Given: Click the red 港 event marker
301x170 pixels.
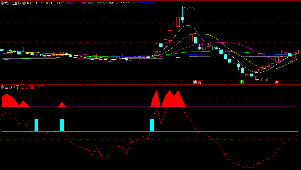Looking at the screenshot, I should coord(199,82).
